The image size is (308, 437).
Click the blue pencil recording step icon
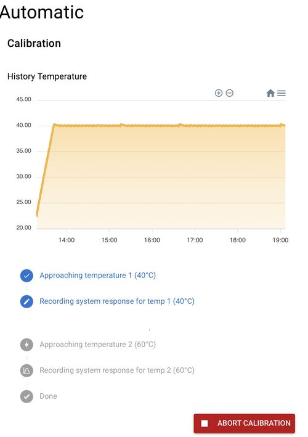pyautogui.click(x=26, y=301)
